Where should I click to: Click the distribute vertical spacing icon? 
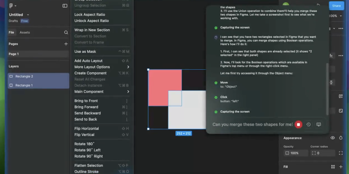click(x=331, y=83)
